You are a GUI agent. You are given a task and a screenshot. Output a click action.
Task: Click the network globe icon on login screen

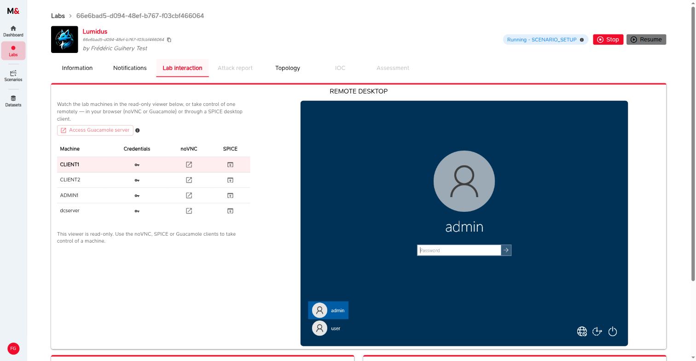(x=582, y=332)
